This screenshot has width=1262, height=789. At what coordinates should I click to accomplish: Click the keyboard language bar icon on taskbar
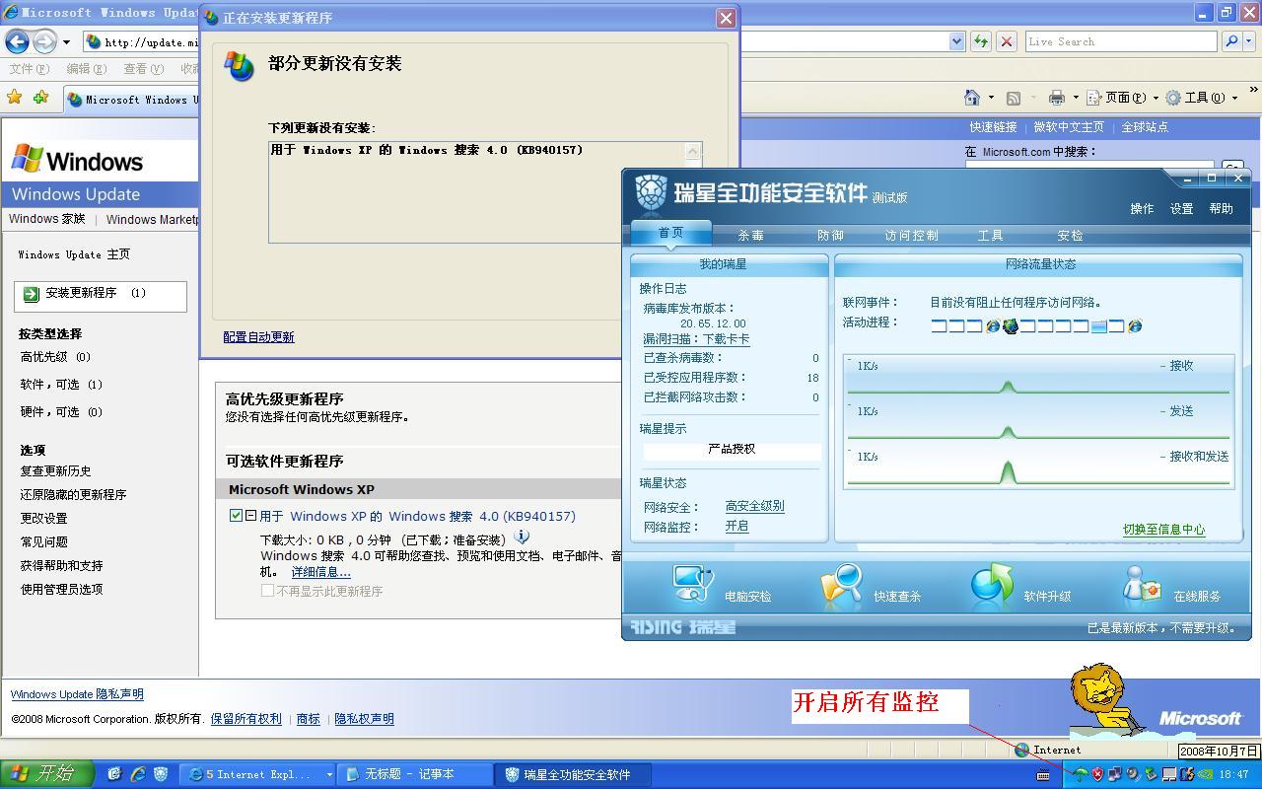coord(1043,775)
